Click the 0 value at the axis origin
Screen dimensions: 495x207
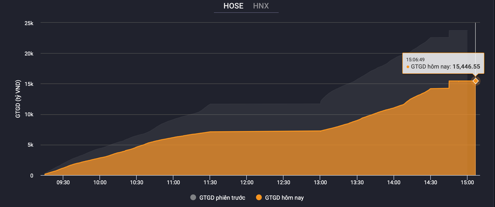32,176
